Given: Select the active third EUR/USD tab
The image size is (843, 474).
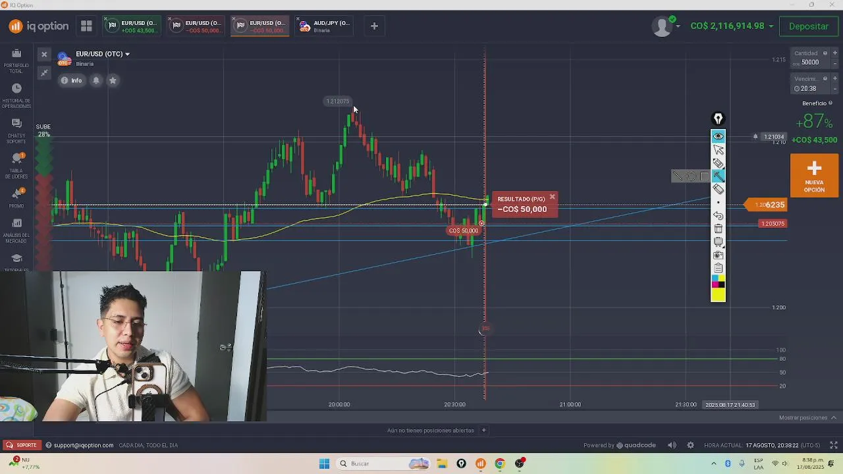Looking at the screenshot, I should point(259,26).
